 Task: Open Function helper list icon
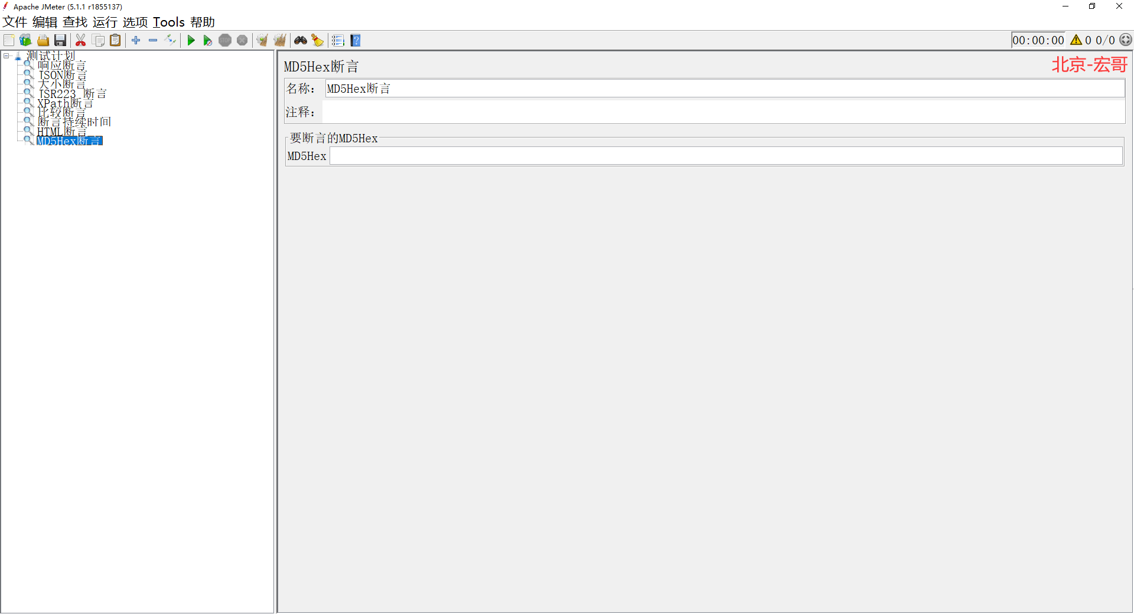[x=338, y=40]
